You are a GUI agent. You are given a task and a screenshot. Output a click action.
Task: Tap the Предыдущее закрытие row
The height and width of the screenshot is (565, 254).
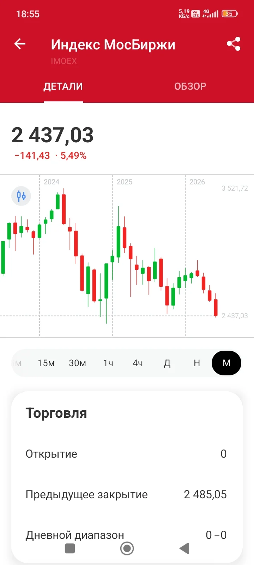(x=126, y=494)
